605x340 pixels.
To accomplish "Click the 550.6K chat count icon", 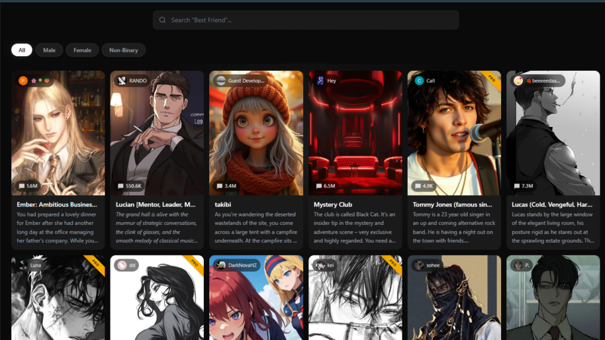I will (121, 186).
